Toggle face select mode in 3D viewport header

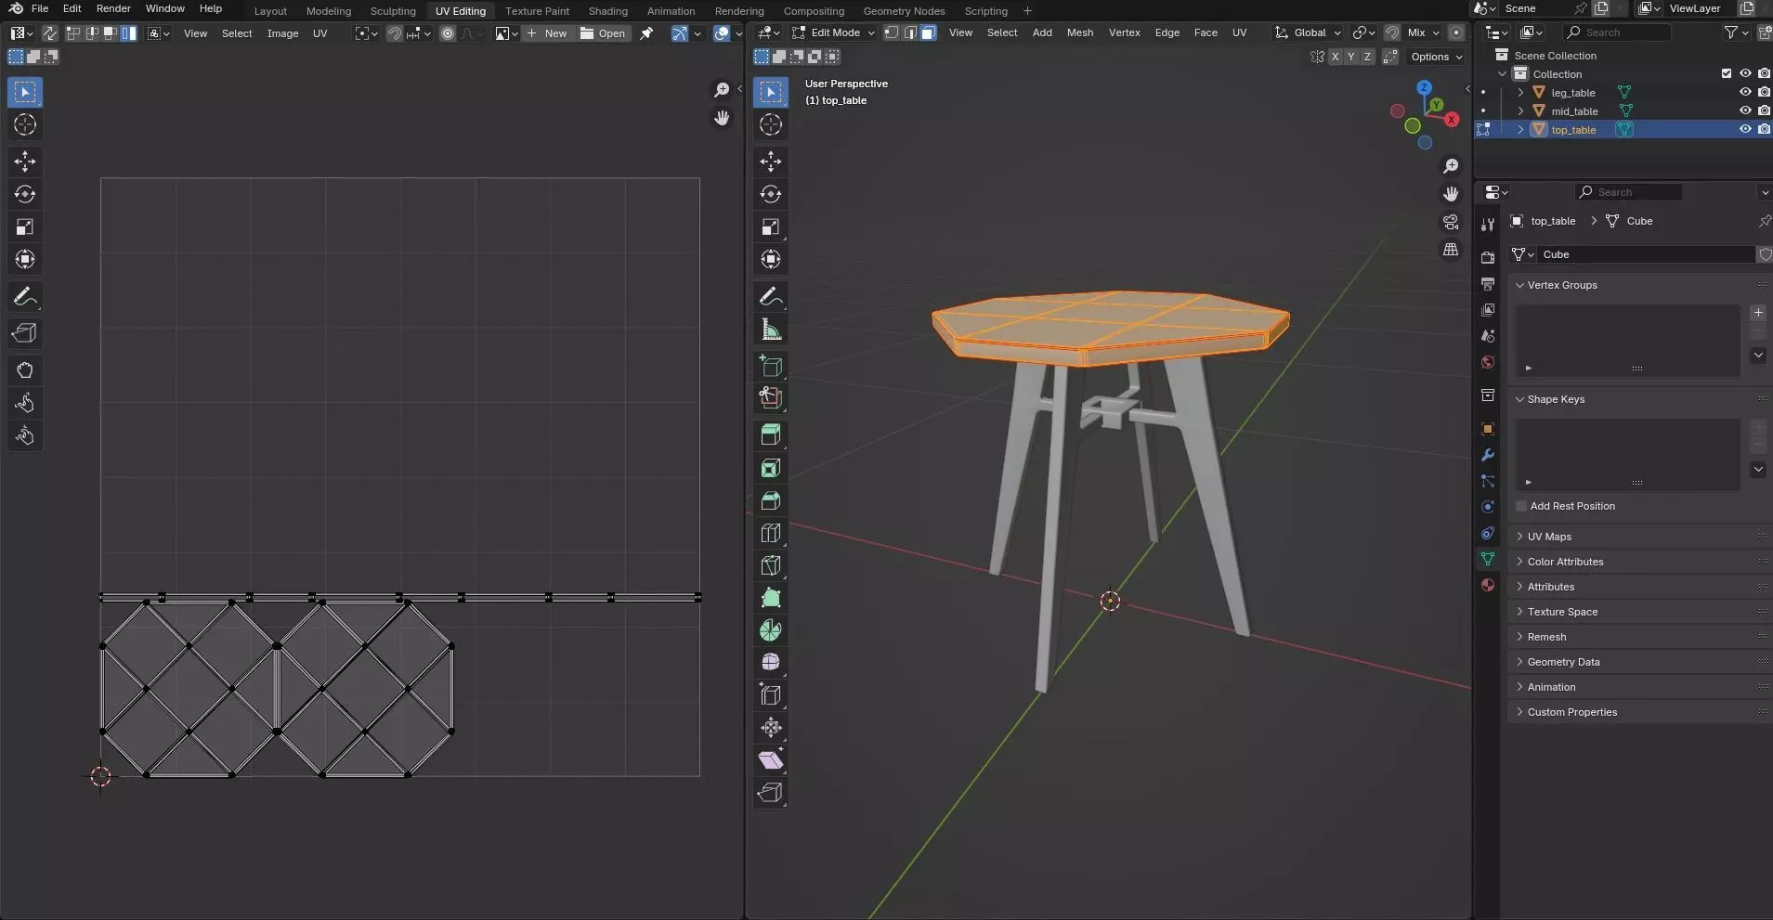pyautogui.click(x=928, y=32)
